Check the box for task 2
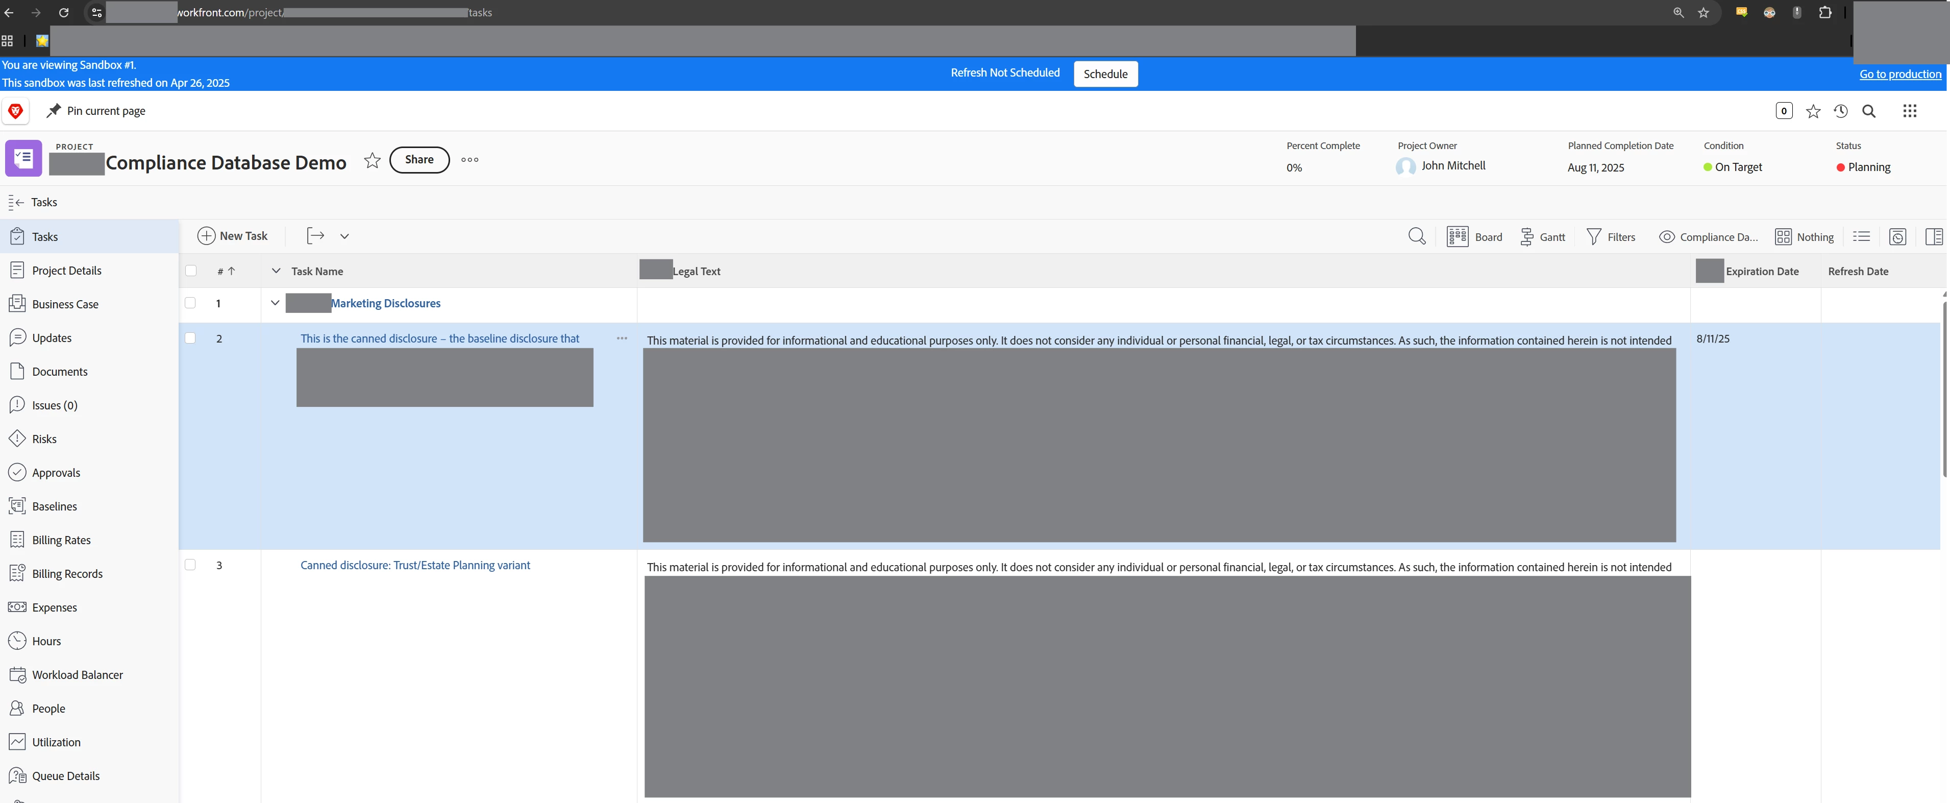 191,338
